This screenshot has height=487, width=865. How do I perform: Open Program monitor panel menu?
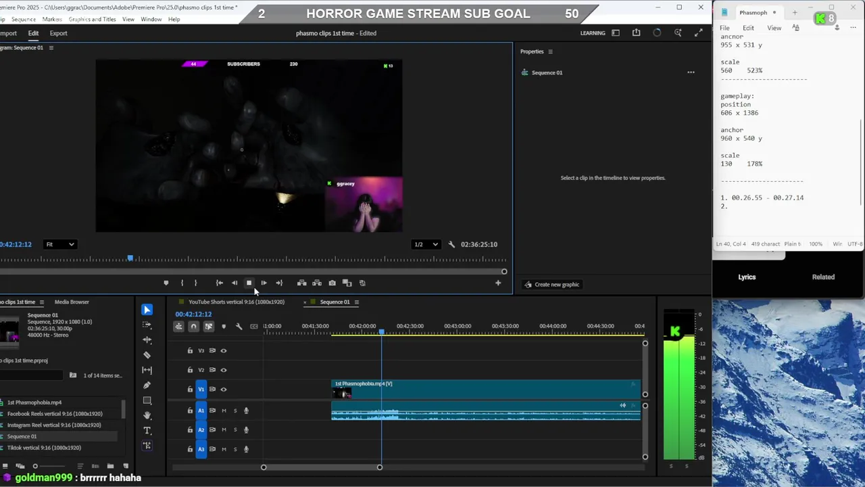[51, 48]
